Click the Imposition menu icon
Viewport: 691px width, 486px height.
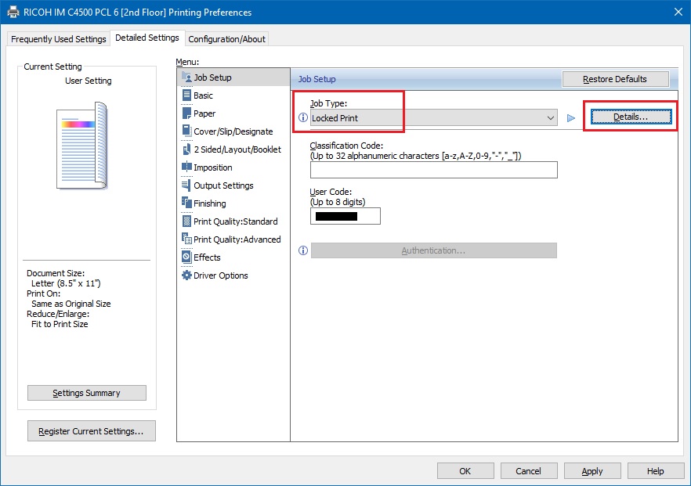[x=186, y=167]
